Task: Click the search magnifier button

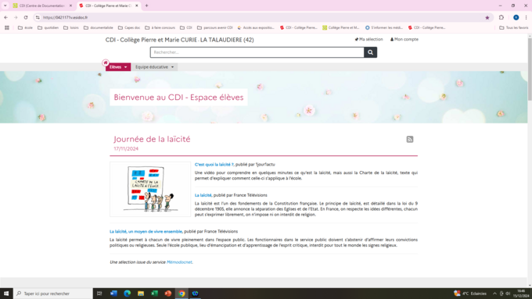Action: pyautogui.click(x=370, y=52)
